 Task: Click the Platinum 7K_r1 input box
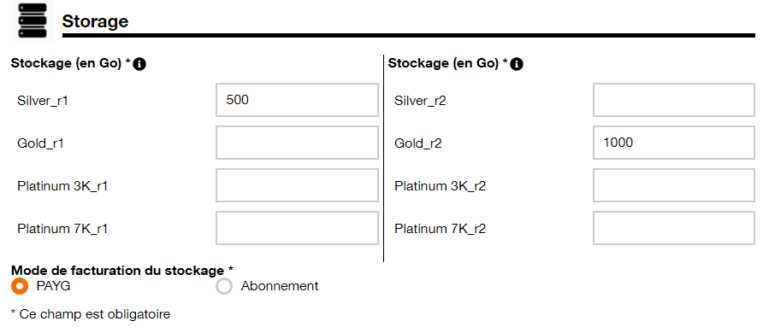[x=297, y=228]
